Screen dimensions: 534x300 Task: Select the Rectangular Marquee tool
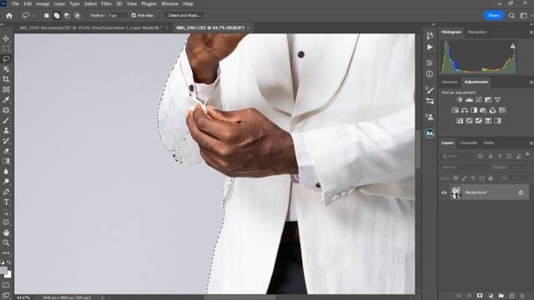[x=6, y=48]
